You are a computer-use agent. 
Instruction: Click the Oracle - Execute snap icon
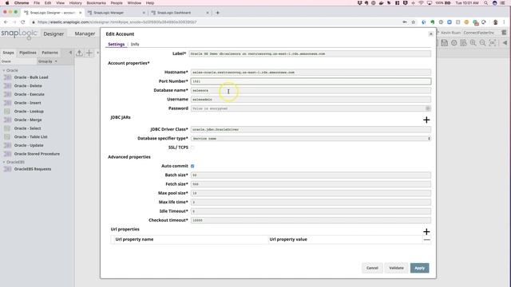pyautogui.click(x=7, y=94)
